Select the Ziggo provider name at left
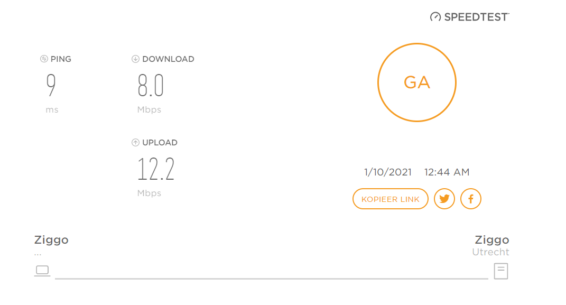The image size is (566, 305). pos(51,239)
